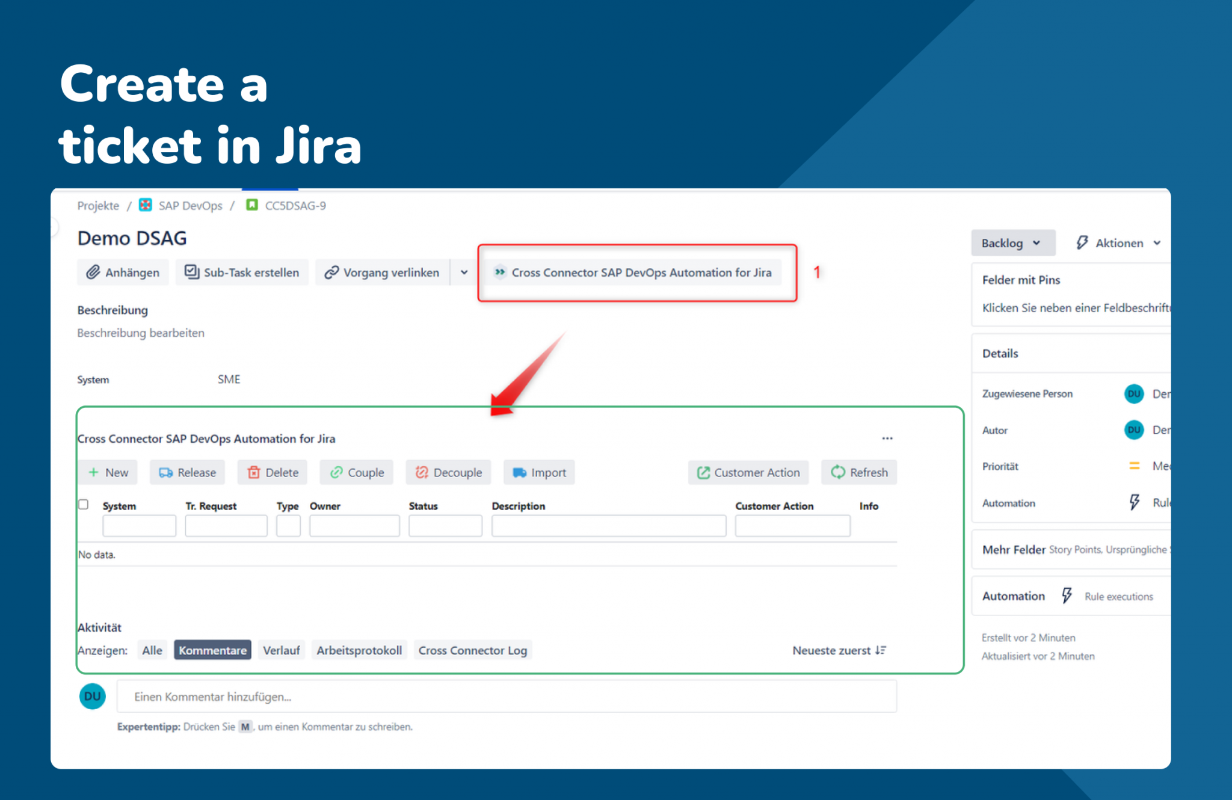Click the Owner column header
The image size is (1232, 800).
tap(325, 506)
